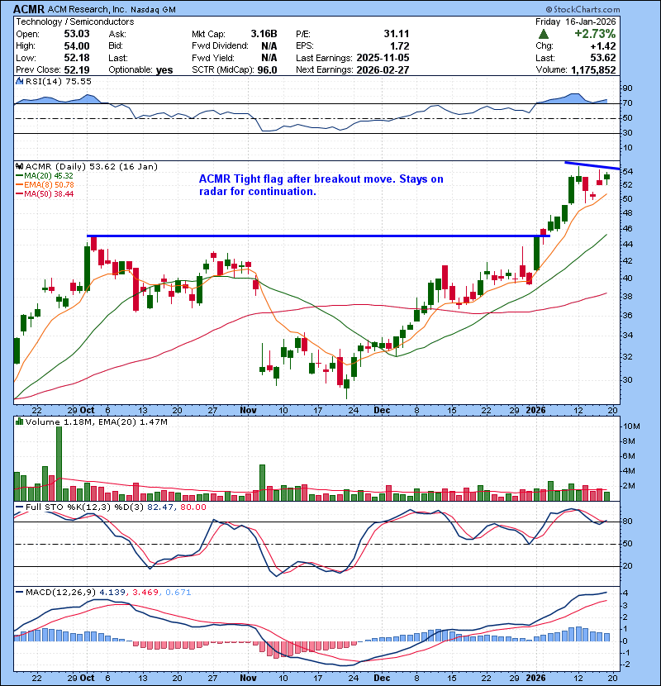Click the early November gap-down volume spike bar
Viewport: 661px width, 686px height.
click(263, 483)
